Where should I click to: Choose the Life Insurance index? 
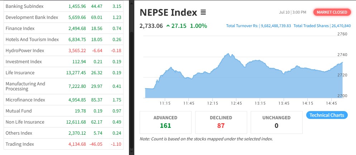point(20,73)
